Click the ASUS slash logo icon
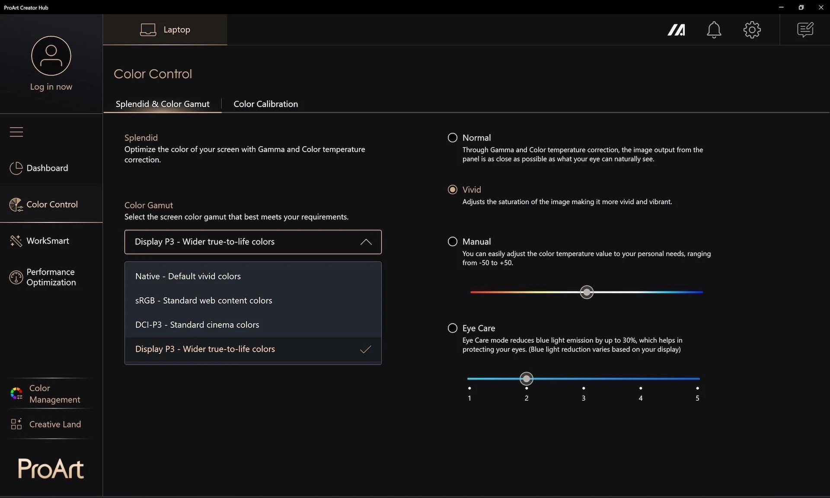 pyautogui.click(x=676, y=30)
